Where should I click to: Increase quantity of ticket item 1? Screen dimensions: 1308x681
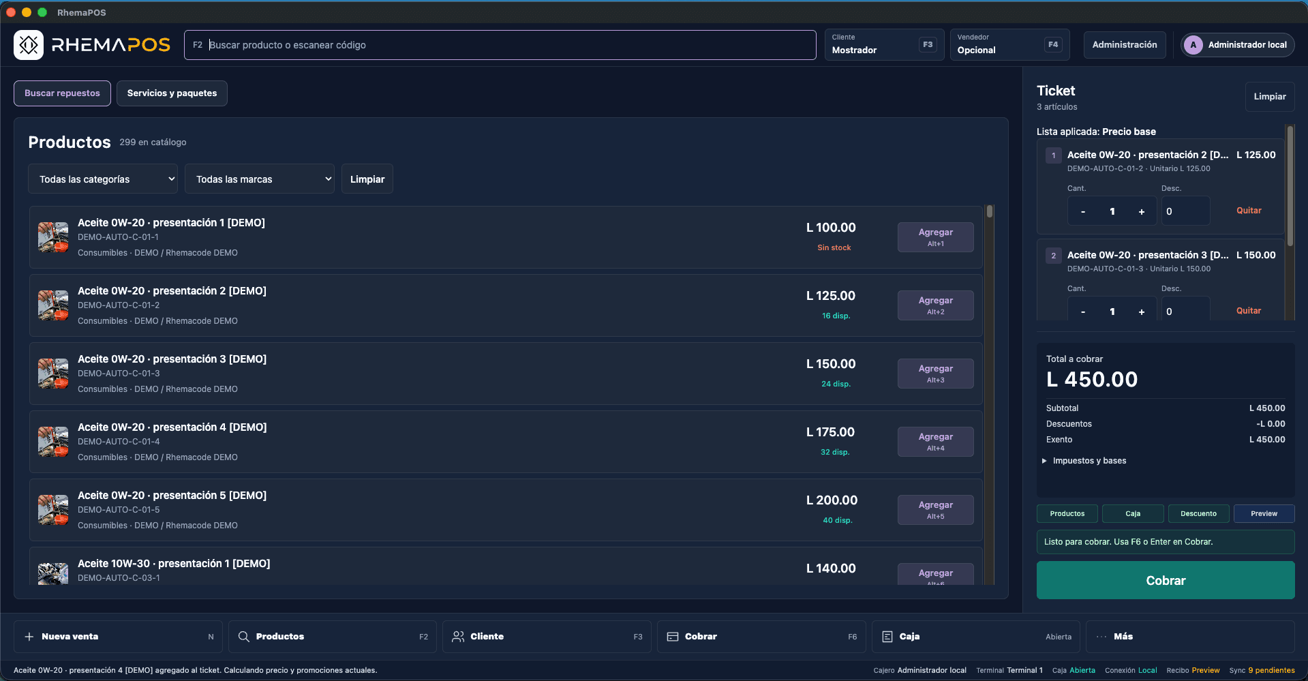tap(1142, 211)
